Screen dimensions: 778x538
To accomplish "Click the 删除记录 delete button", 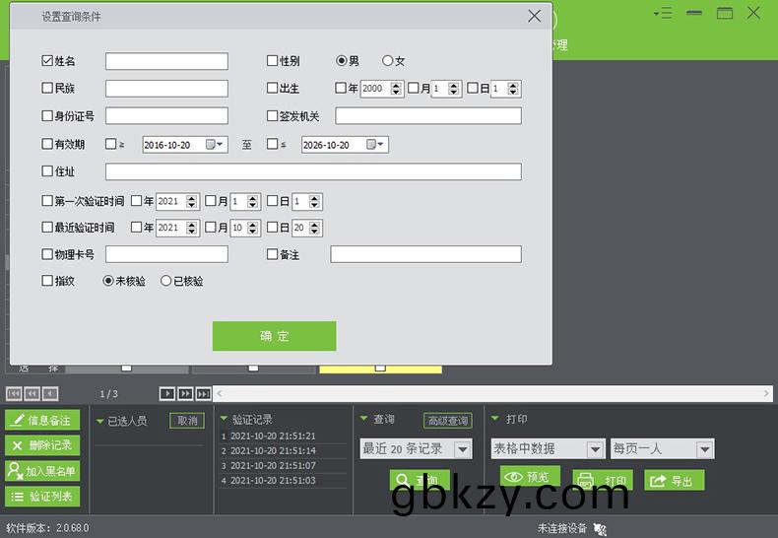I will [x=43, y=445].
